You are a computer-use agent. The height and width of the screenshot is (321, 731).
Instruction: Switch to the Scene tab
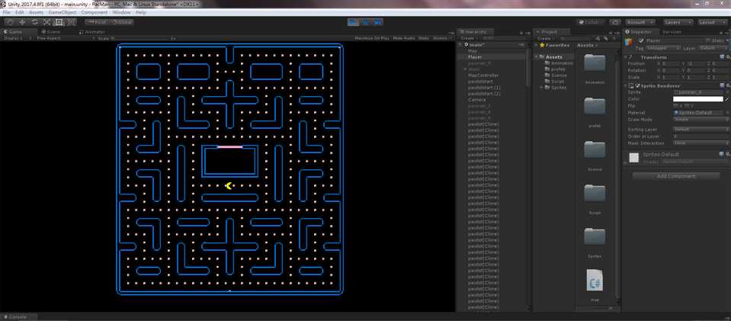50,32
